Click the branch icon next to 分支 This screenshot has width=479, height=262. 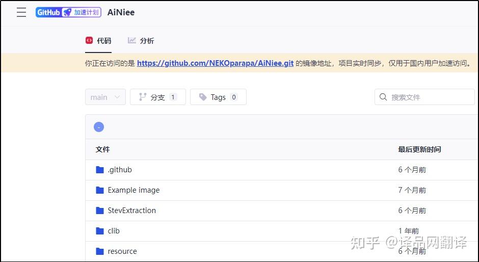(x=143, y=97)
